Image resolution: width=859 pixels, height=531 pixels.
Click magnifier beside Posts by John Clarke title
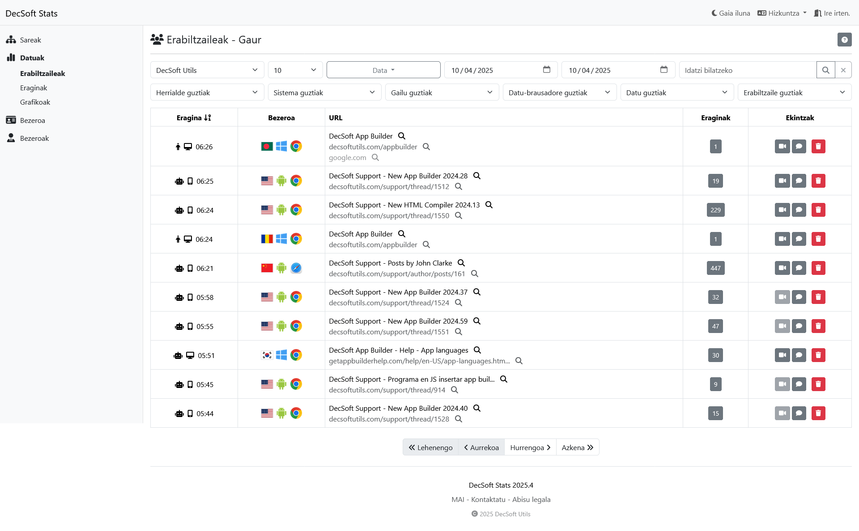coord(461,263)
